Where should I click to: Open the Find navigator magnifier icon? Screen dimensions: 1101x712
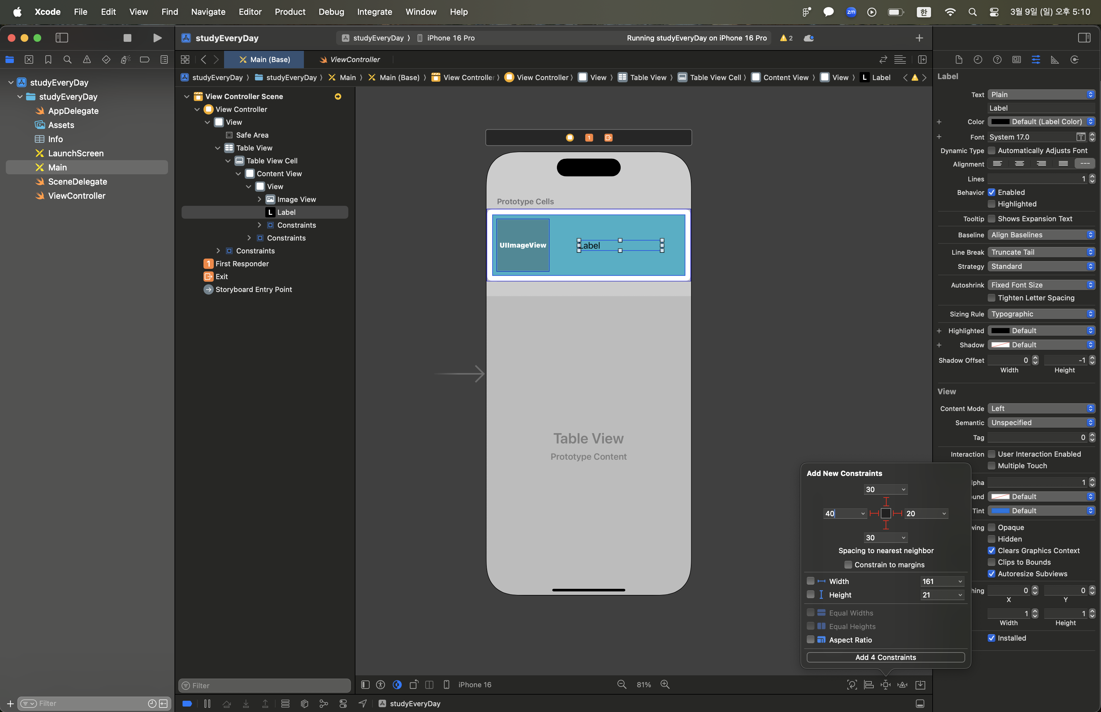point(68,59)
